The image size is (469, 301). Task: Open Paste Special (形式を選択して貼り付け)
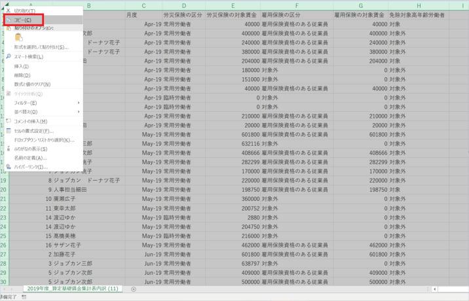point(44,47)
